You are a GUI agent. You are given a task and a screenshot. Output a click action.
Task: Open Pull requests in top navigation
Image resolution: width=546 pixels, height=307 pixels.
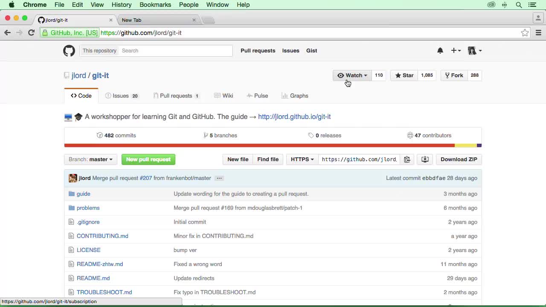[258, 51]
